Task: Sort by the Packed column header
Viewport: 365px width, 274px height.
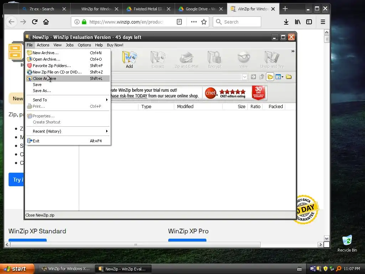Action: [274, 106]
